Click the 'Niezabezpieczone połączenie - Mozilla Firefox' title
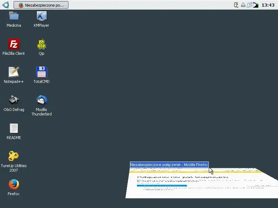278x208 pixels. (169, 165)
